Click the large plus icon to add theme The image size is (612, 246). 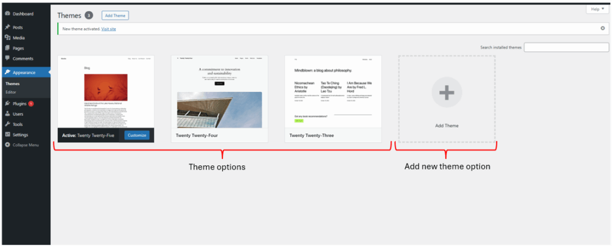(447, 93)
